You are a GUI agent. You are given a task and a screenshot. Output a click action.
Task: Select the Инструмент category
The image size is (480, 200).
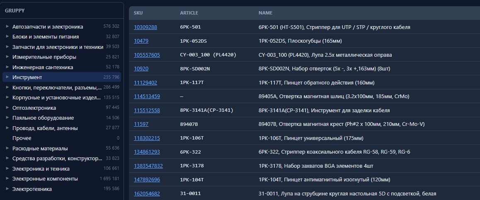coord(62,77)
